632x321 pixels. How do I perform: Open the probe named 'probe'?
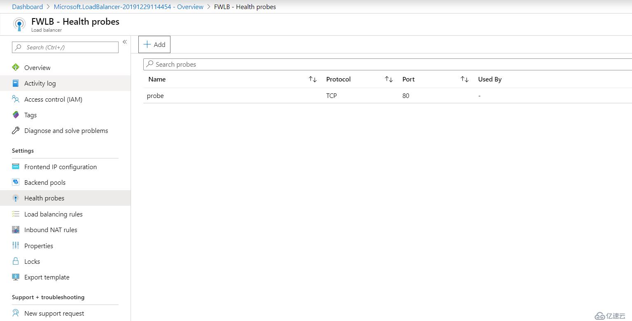point(155,95)
